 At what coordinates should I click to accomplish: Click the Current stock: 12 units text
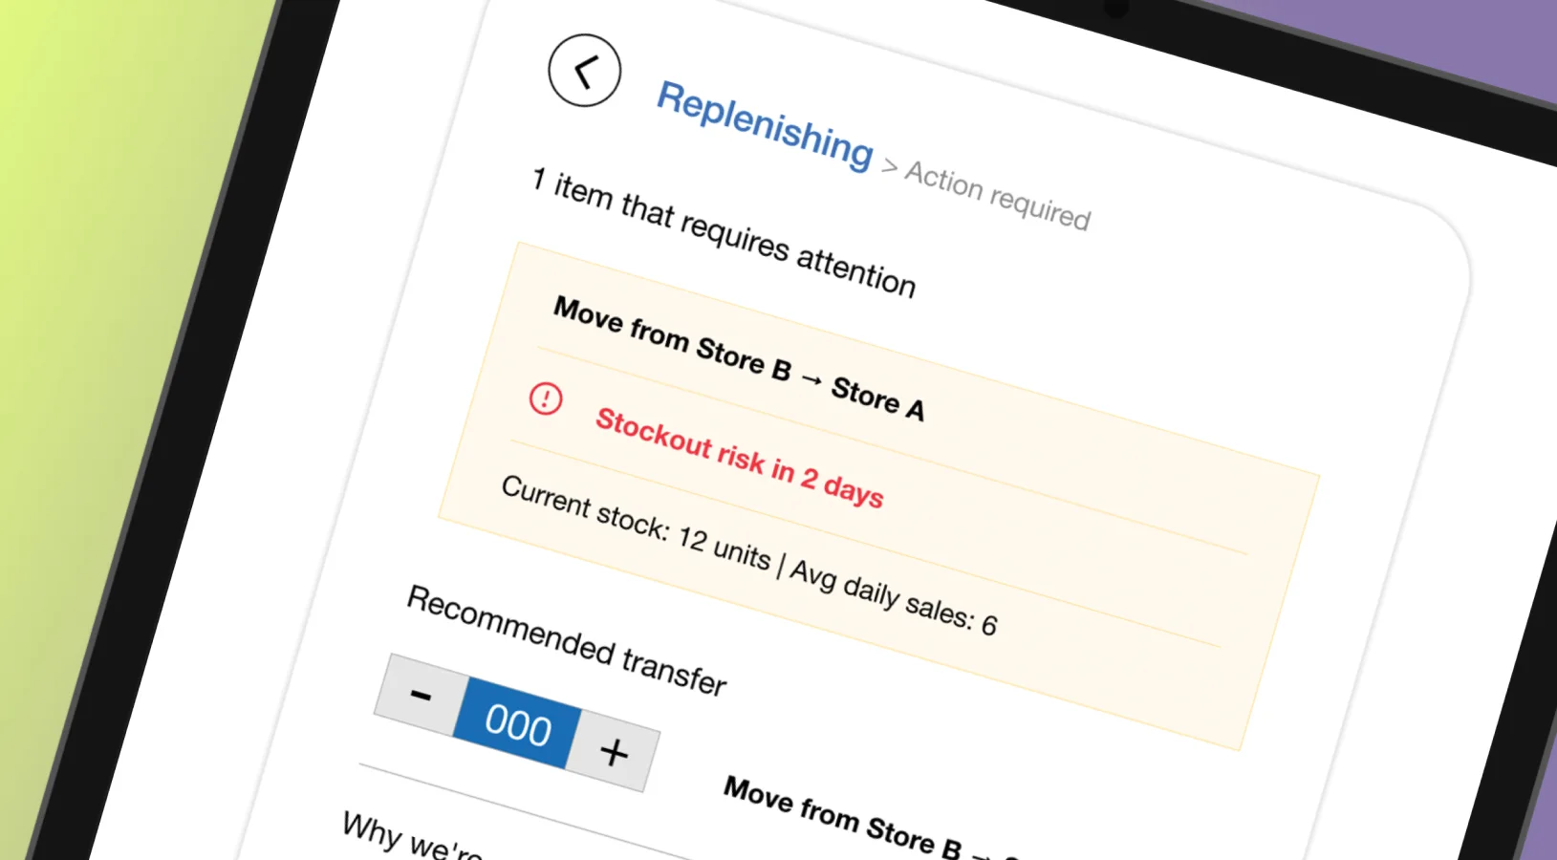tap(636, 523)
